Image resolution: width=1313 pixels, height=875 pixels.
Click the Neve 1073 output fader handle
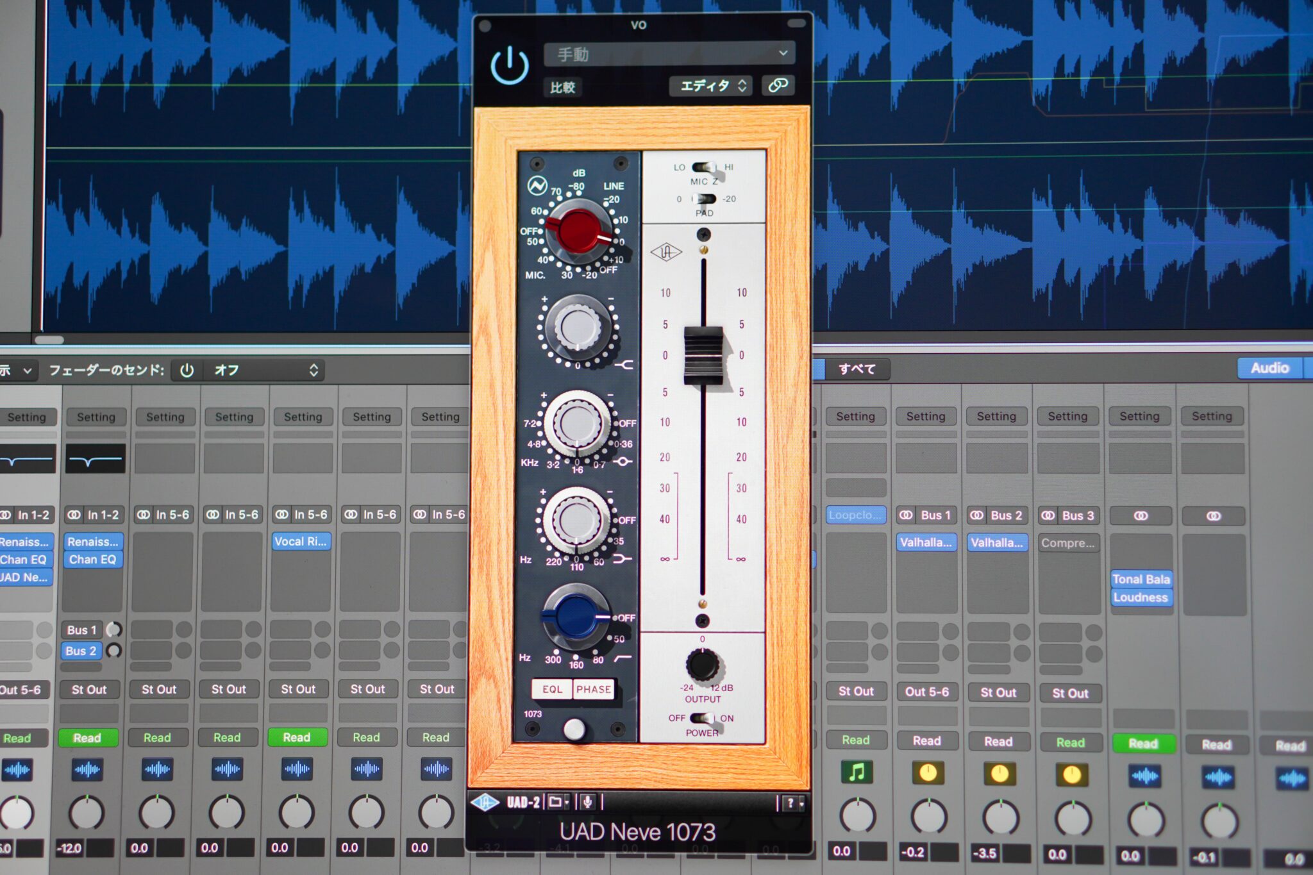pyautogui.click(x=703, y=356)
